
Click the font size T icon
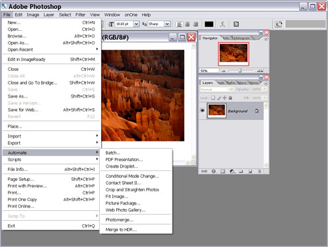click(x=111, y=24)
